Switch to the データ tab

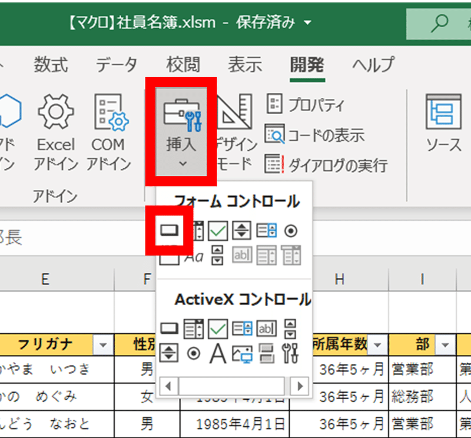click(117, 64)
